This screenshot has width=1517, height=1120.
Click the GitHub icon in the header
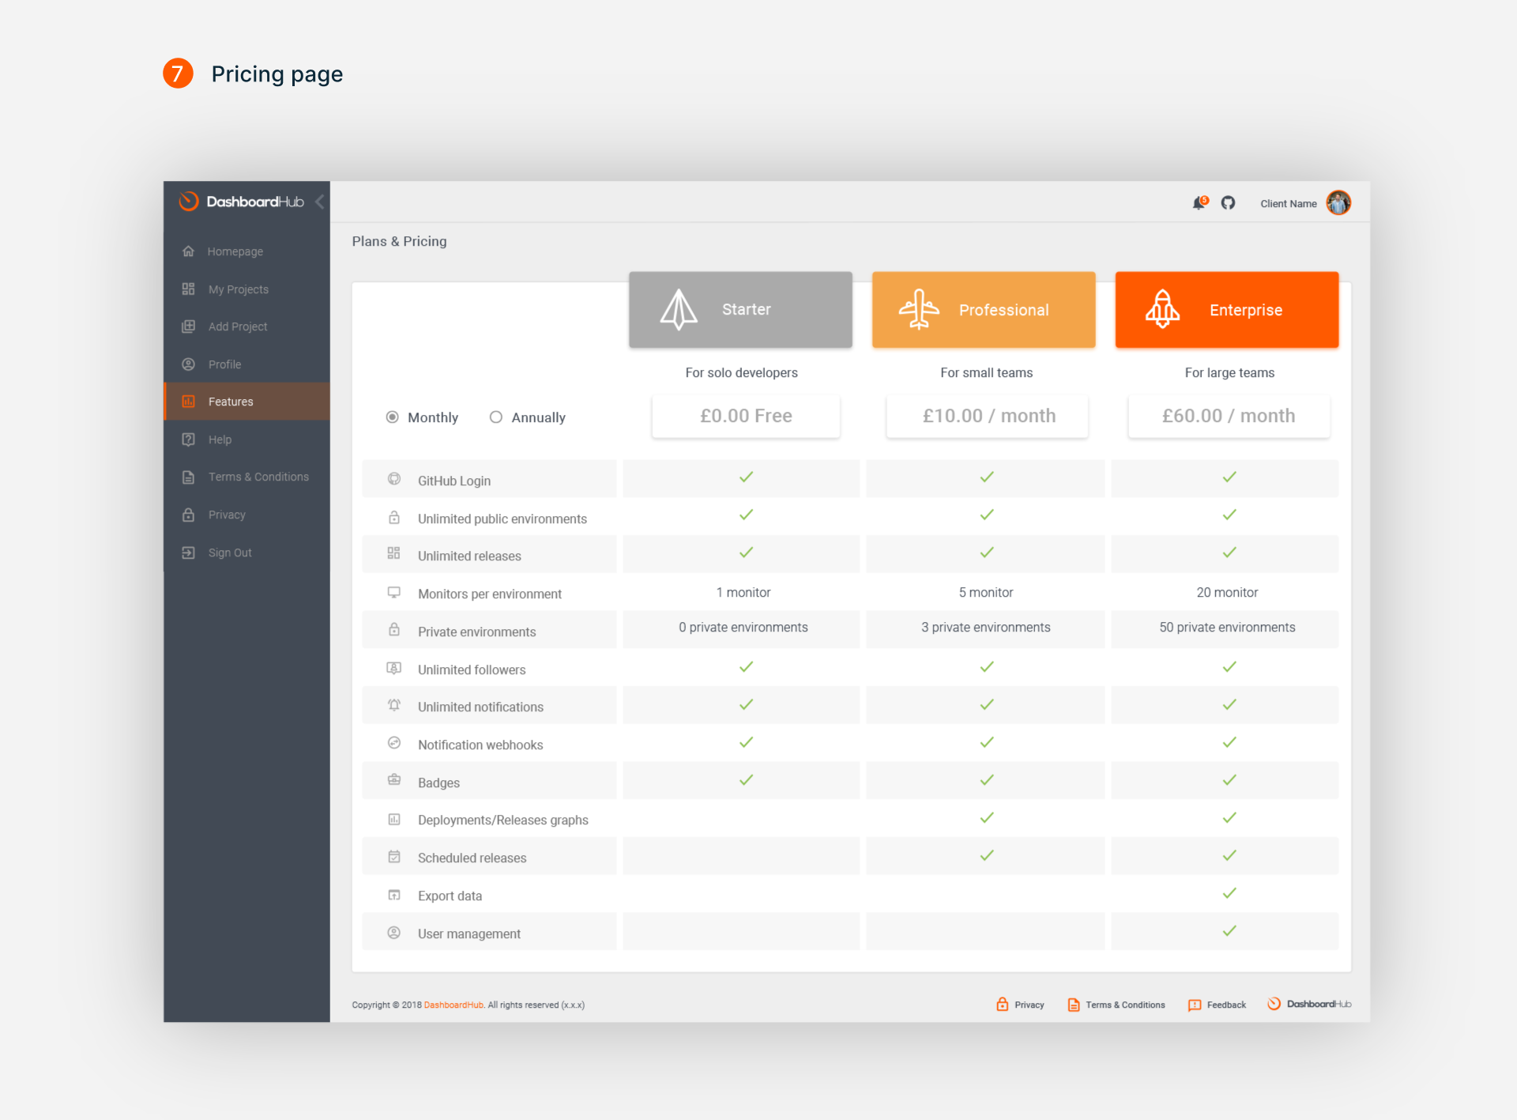(1228, 203)
